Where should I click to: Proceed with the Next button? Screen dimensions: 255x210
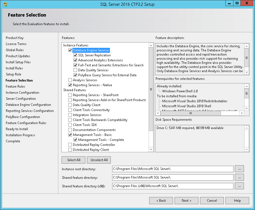(186, 201)
